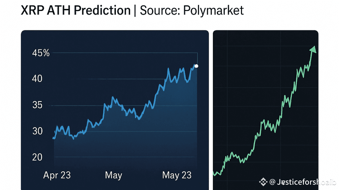Select the green line's starting point at left edge
The image size is (339, 190).
214,172
